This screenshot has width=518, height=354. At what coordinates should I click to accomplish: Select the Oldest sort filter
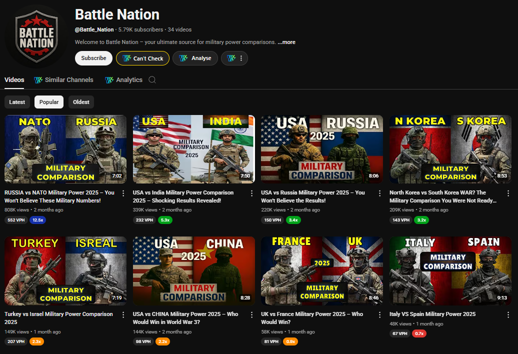point(81,102)
